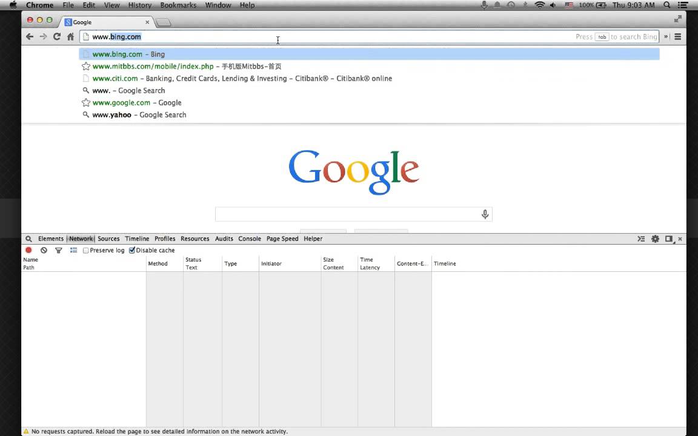Sort by the Method column header
This screenshot has width=698, height=436.
click(165, 264)
